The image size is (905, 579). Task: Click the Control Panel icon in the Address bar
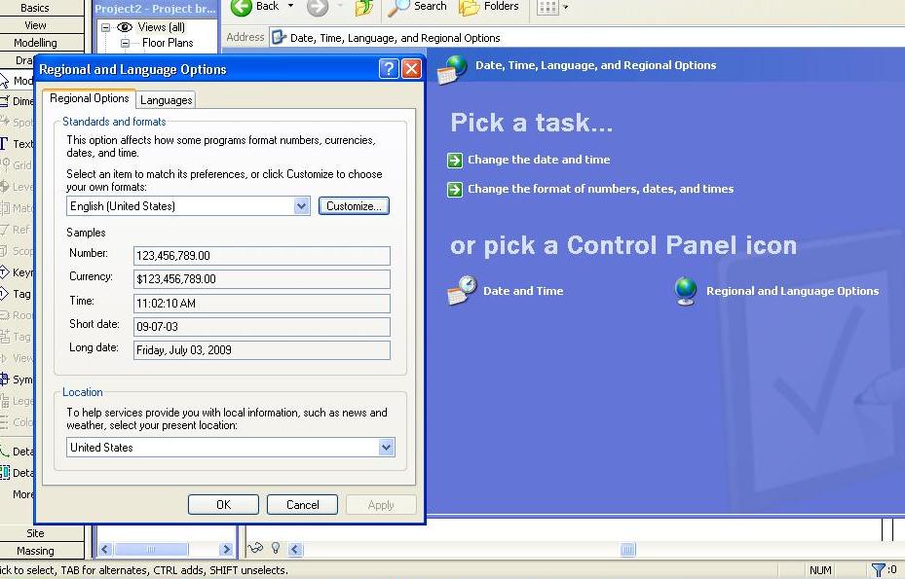point(279,38)
